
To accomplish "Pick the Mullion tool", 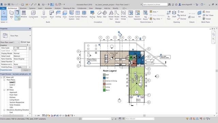I will pos(84,14).
